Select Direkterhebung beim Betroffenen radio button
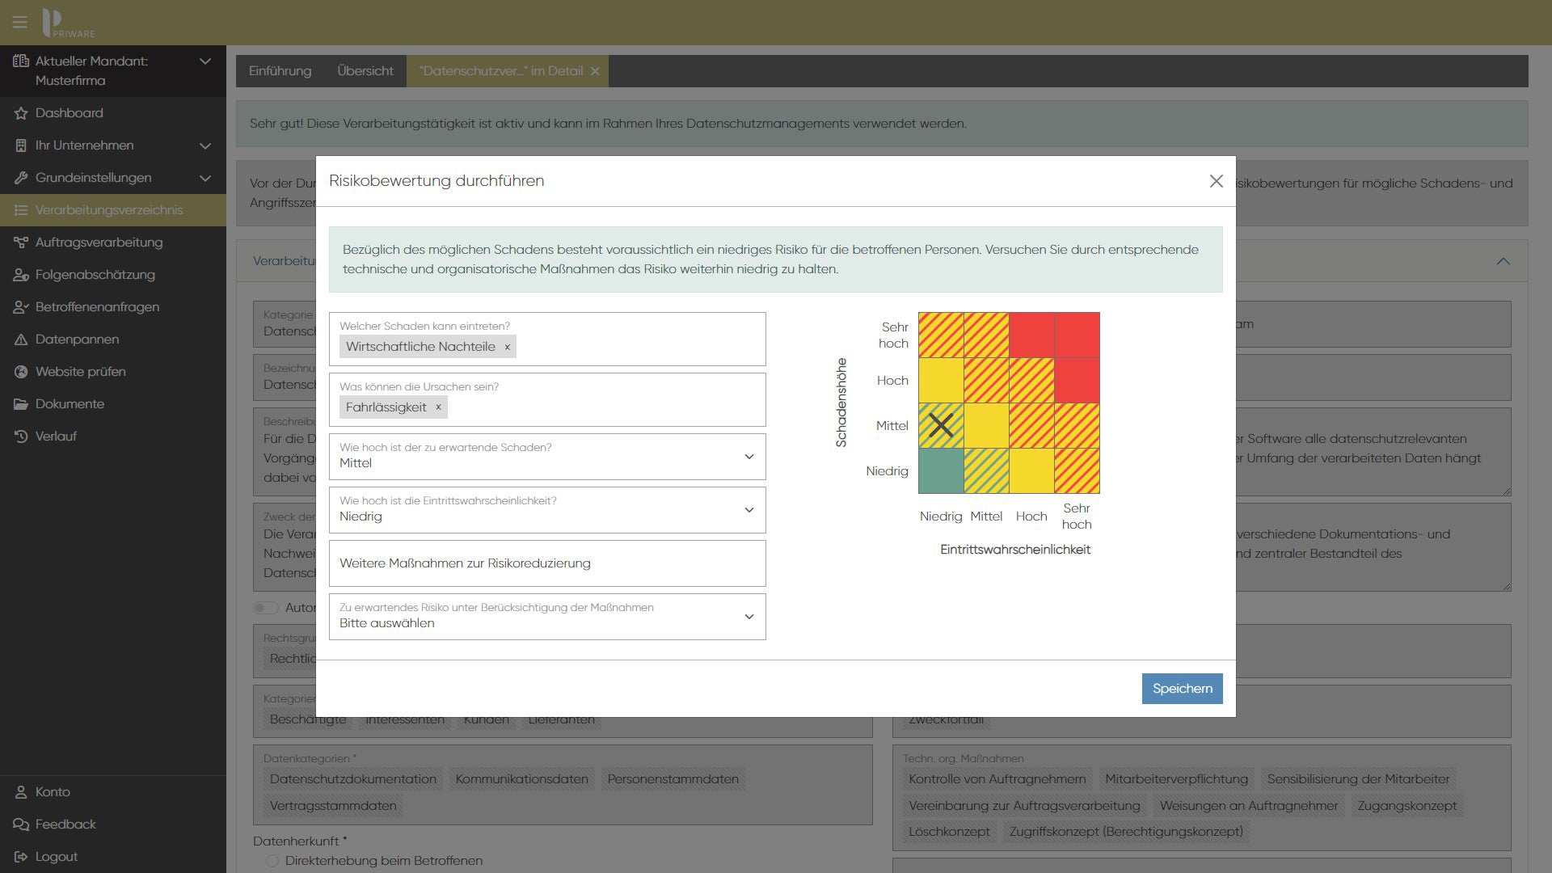This screenshot has height=873, width=1552. coord(272,861)
